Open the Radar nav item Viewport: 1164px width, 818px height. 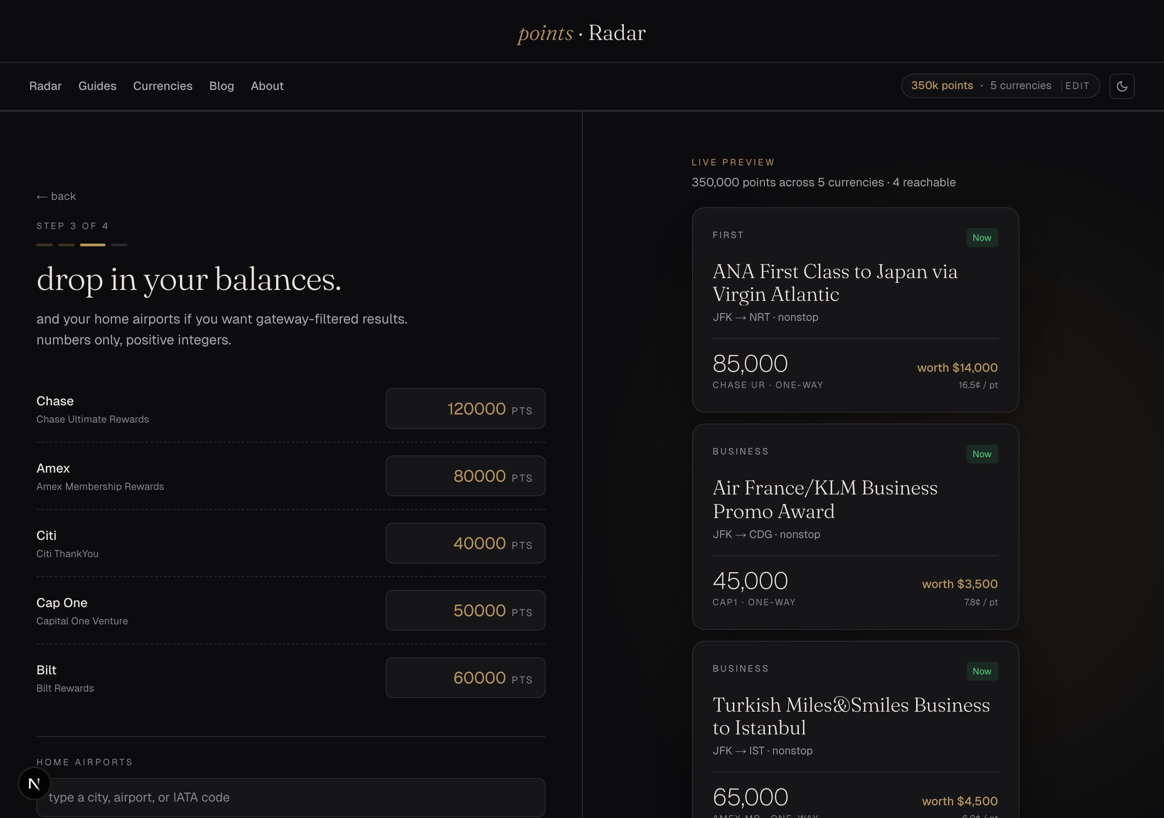(45, 86)
